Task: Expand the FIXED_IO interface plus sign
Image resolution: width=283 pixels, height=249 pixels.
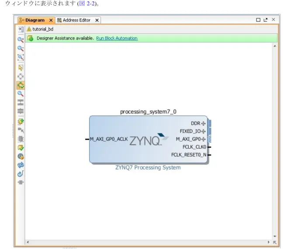Action: (x=204, y=131)
